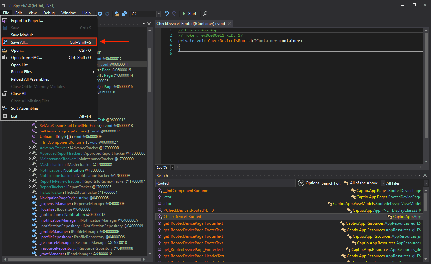Click the Rooted search input field
This screenshot has width=431, height=264.
tap(226, 183)
